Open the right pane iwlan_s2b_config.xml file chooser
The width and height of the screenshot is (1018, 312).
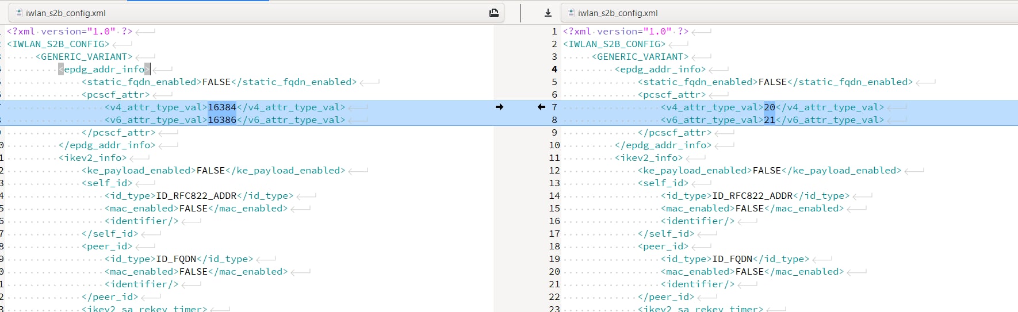[788, 13]
